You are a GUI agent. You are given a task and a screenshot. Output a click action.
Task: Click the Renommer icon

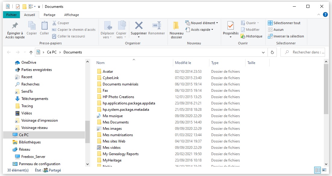(156, 26)
